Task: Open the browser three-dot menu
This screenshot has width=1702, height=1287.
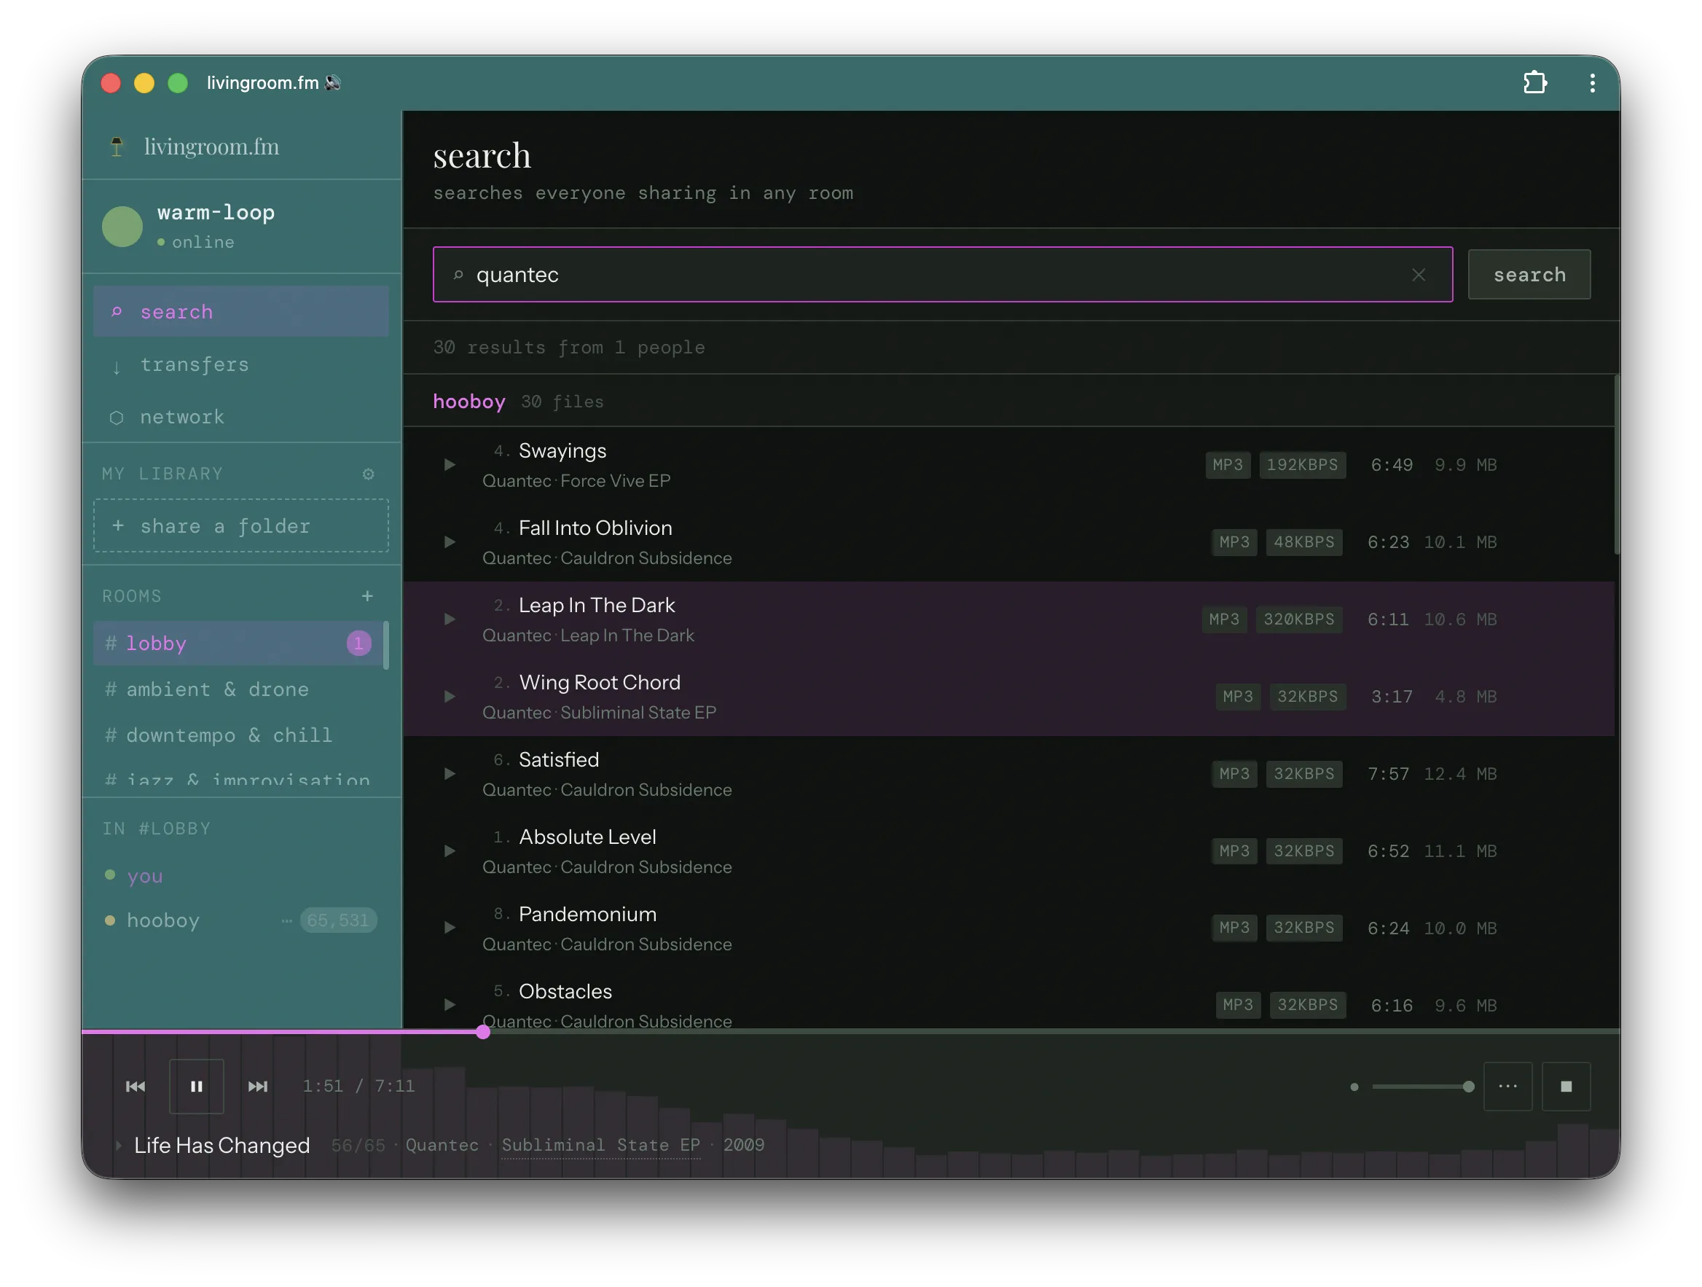Action: [1593, 82]
